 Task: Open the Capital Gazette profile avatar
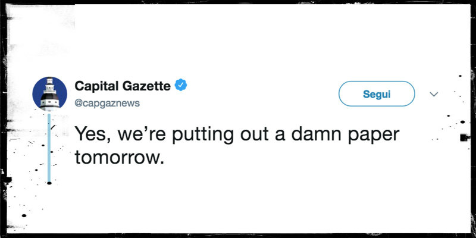(49, 93)
